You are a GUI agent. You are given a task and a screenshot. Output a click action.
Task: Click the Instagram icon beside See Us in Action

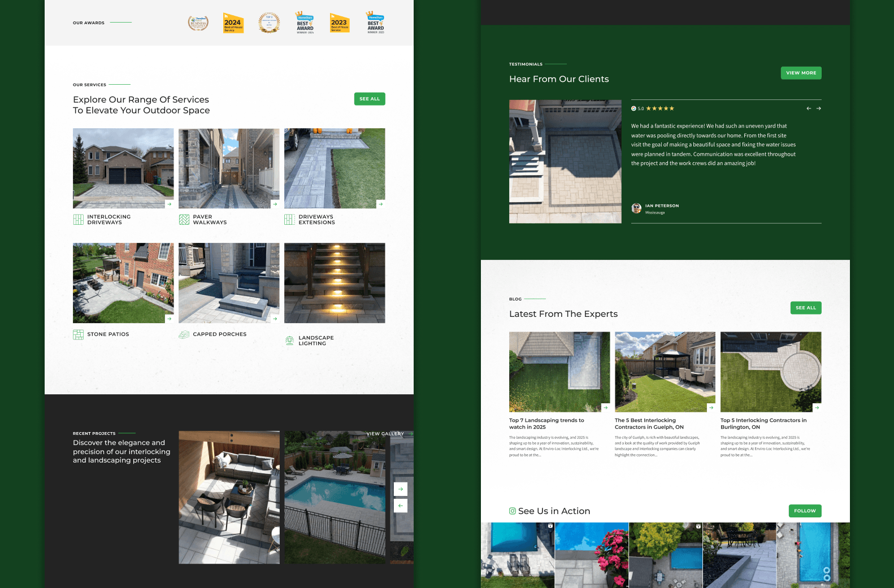pyautogui.click(x=513, y=511)
